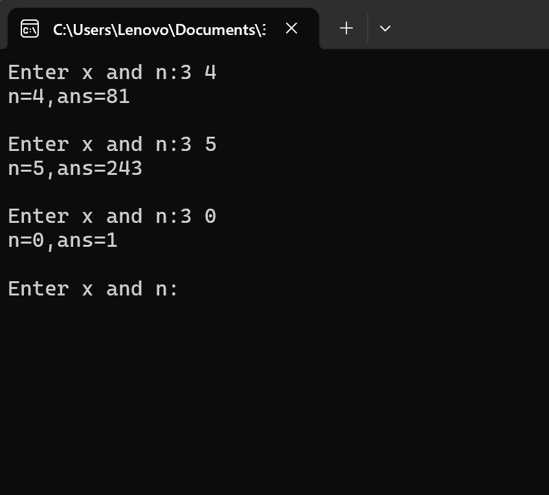Viewport: 549px width, 495px height.
Task: Click the blank line after 'n=0,ans=1'
Action: pyautogui.click(x=274, y=265)
